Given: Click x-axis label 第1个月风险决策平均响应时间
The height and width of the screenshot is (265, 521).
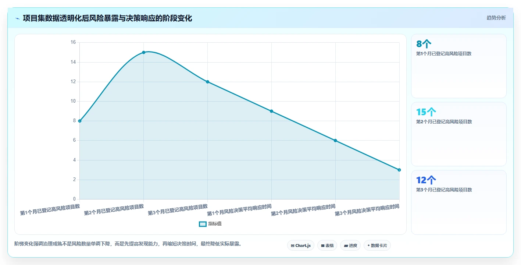Looking at the screenshot, I should [x=239, y=210].
